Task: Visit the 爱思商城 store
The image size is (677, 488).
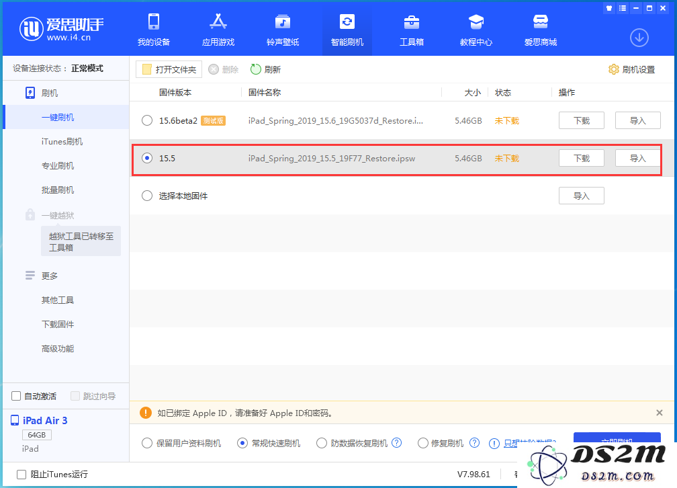Action: click(x=541, y=30)
